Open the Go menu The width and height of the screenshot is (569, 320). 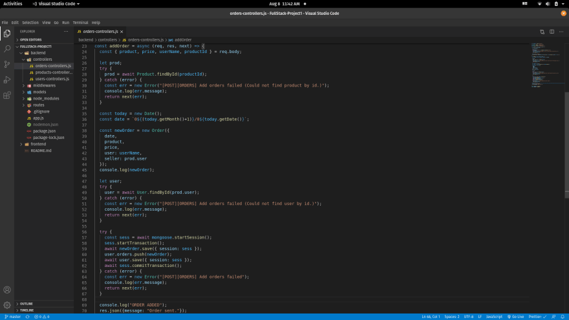point(56,23)
